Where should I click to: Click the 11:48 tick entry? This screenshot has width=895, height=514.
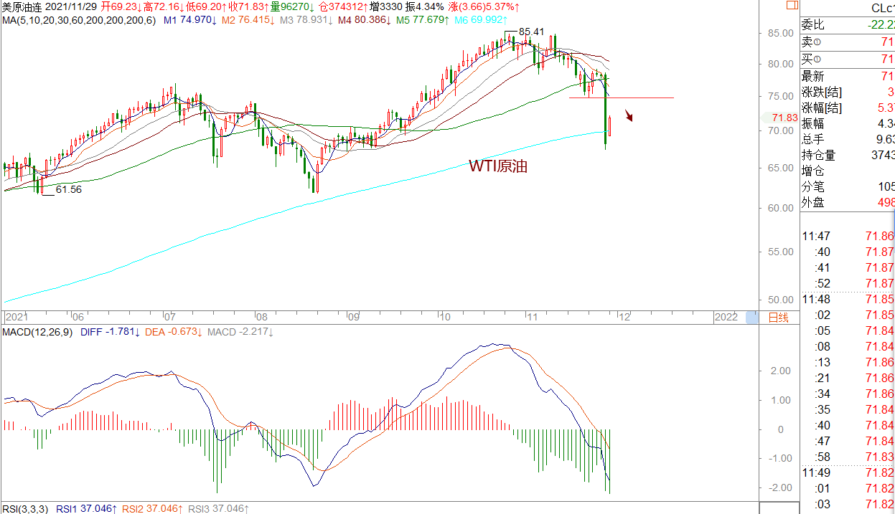(848, 299)
